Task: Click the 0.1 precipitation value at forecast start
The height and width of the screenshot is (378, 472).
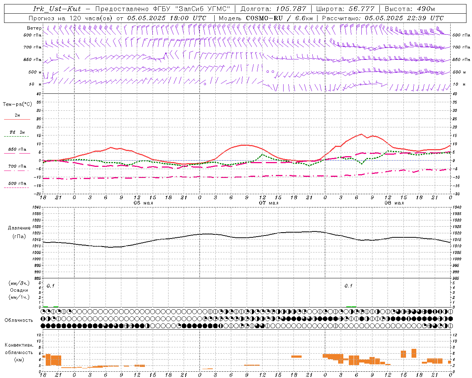Action: click(x=51, y=286)
